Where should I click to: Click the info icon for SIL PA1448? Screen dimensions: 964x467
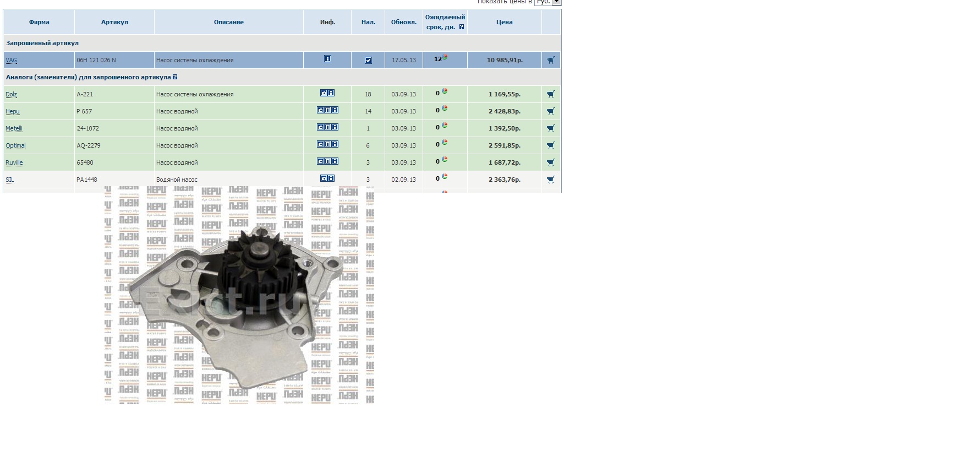331,178
